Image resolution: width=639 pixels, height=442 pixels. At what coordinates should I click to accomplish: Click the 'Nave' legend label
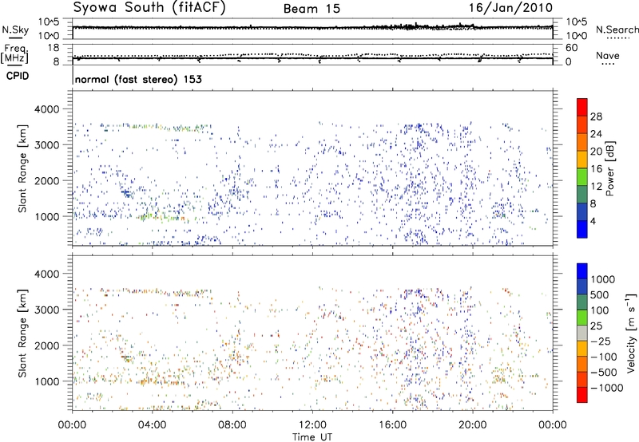(608, 55)
